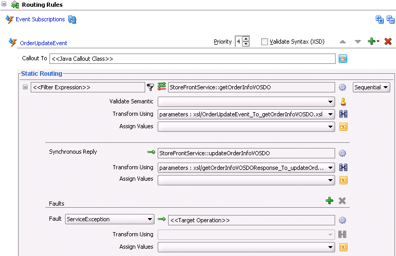396x256 pixels.
Task: Click the Callout To Java class field
Action: point(193,59)
